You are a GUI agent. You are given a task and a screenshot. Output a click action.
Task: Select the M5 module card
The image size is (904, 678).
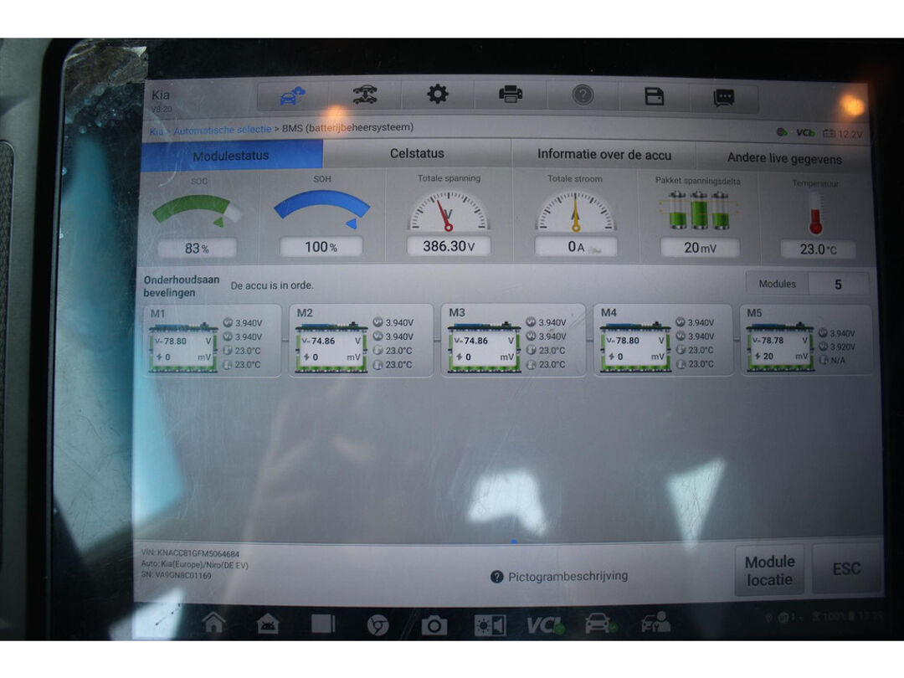click(806, 340)
